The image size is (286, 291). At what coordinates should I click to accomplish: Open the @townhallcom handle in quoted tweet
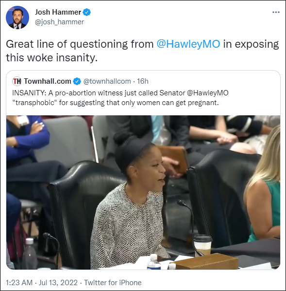pyautogui.click(x=107, y=81)
